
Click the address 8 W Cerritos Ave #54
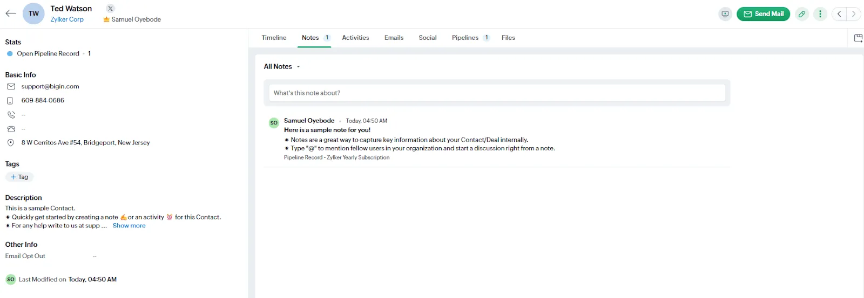click(85, 143)
